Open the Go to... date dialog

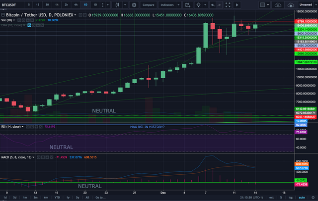coord(100,198)
